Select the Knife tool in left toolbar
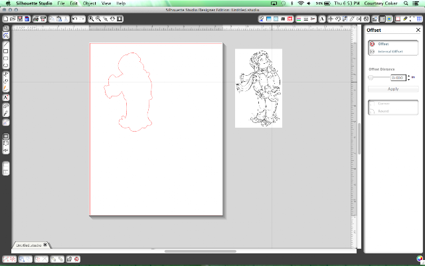This screenshot has width=425, height=266. [6, 113]
